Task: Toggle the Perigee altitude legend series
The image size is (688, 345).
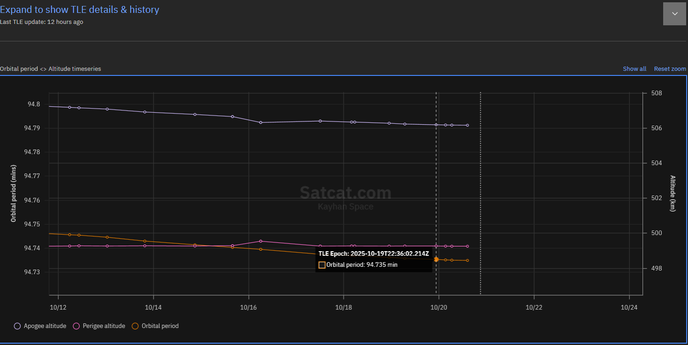Action: 99,326
